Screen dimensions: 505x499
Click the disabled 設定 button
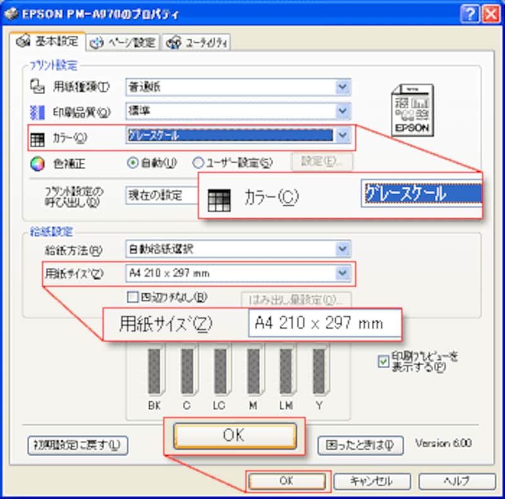(322, 161)
